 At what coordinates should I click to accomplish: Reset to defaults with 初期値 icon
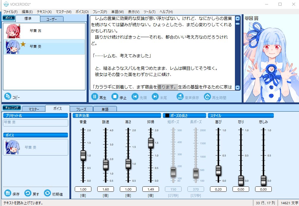click(47, 193)
